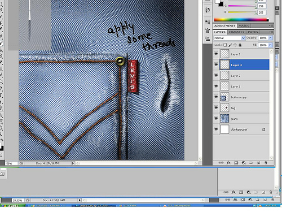This screenshot has width=282, height=212.
Task: Switch to the Channels tab
Action: click(236, 32)
